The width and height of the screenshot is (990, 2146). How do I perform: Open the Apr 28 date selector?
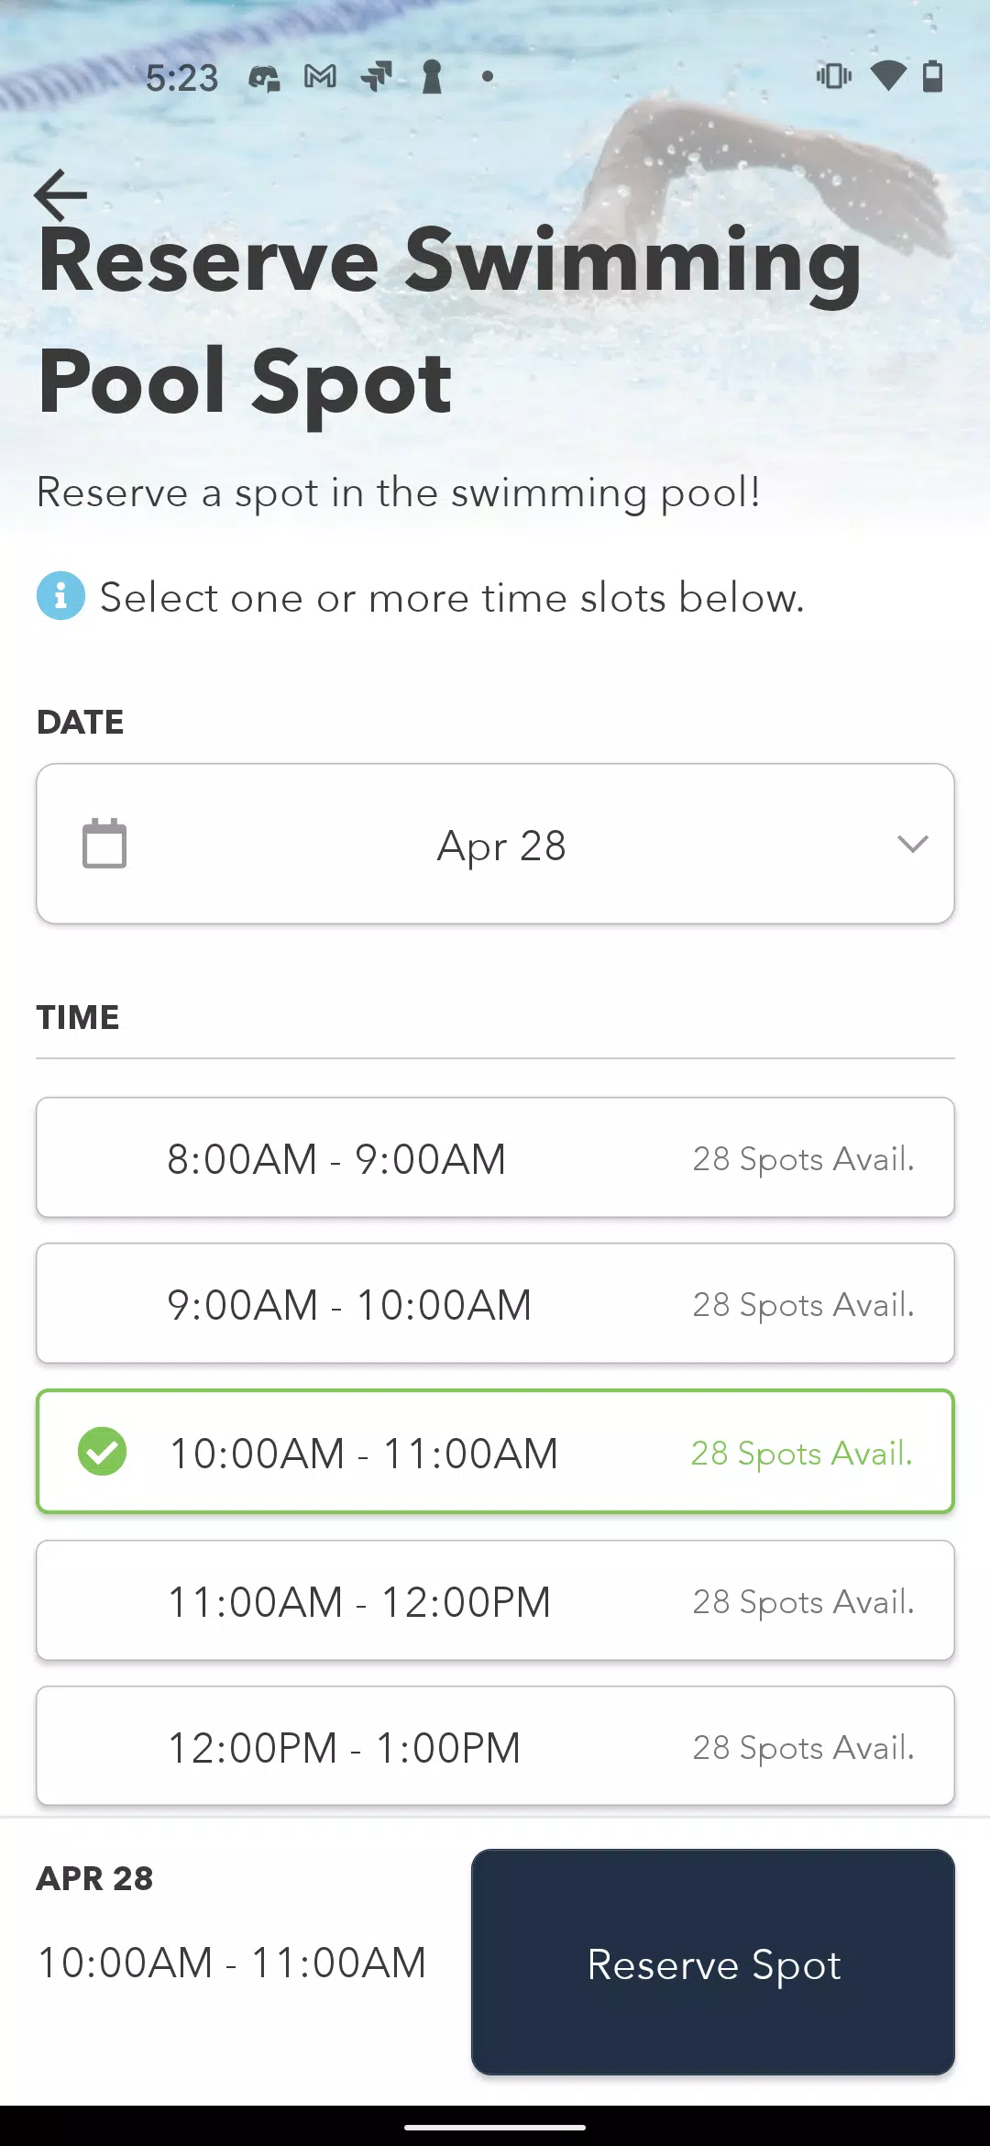[495, 844]
